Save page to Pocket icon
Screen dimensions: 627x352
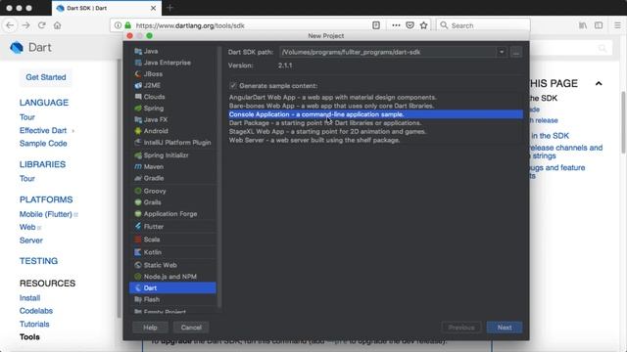click(410, 25)
